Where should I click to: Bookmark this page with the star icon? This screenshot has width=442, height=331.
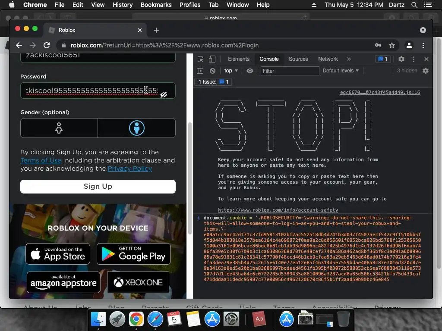[x=392, y=45]
